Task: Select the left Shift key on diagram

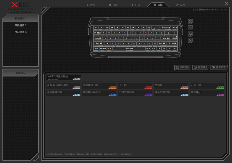Action: [x=99, y=44]
